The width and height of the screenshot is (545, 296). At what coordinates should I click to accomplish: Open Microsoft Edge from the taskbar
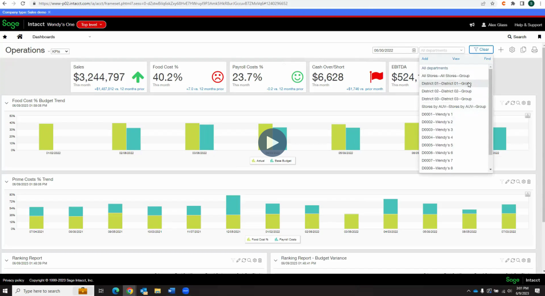click(115, 291)
